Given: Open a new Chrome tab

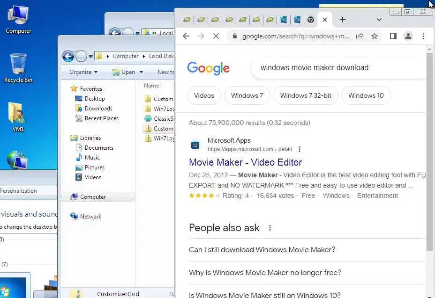Looking at the screenshot, I should pyautogui.click(x=343, y=20).
